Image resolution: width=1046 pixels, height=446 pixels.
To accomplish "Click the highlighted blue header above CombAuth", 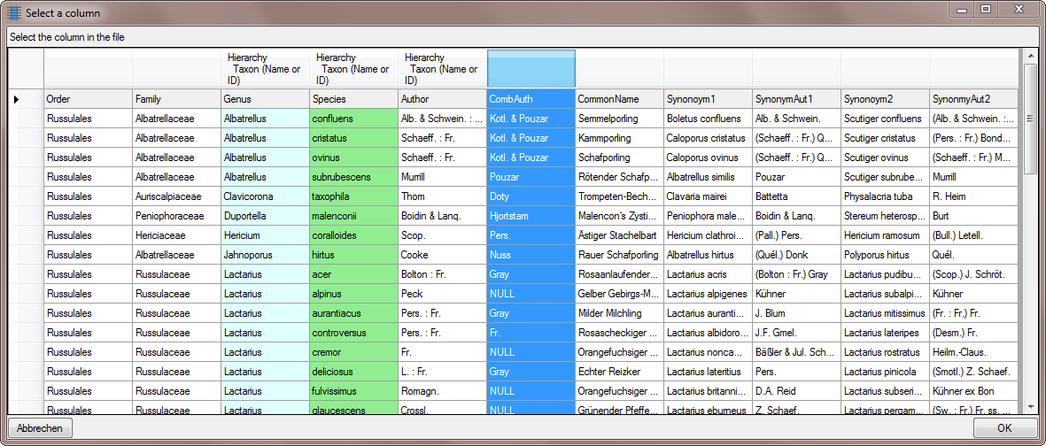I will click(531, 69).
